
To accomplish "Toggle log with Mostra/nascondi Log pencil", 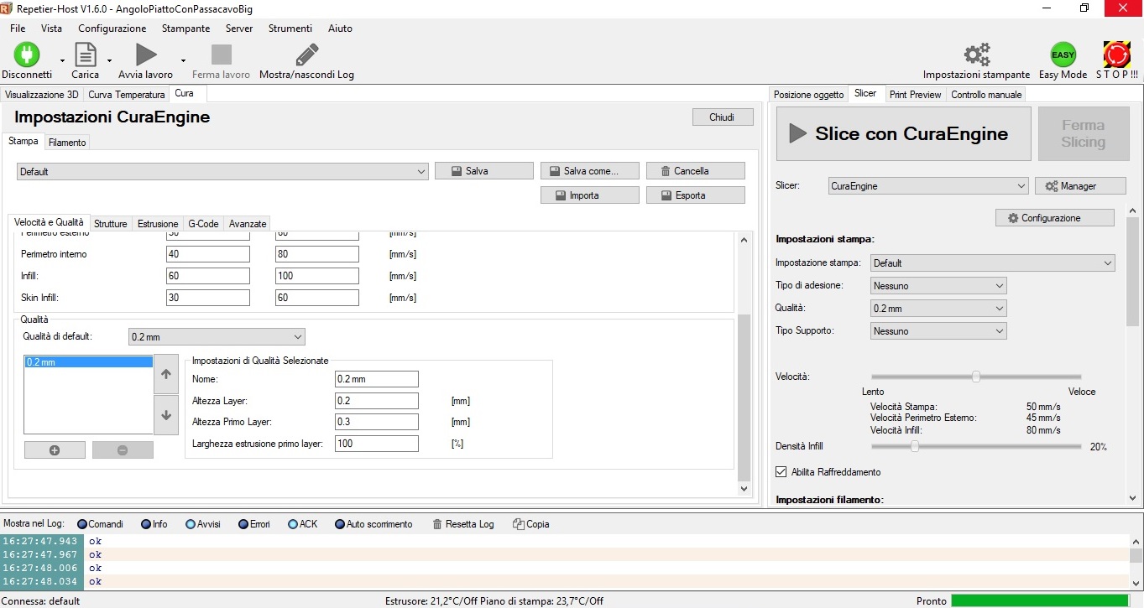I will tap(306, 55).
